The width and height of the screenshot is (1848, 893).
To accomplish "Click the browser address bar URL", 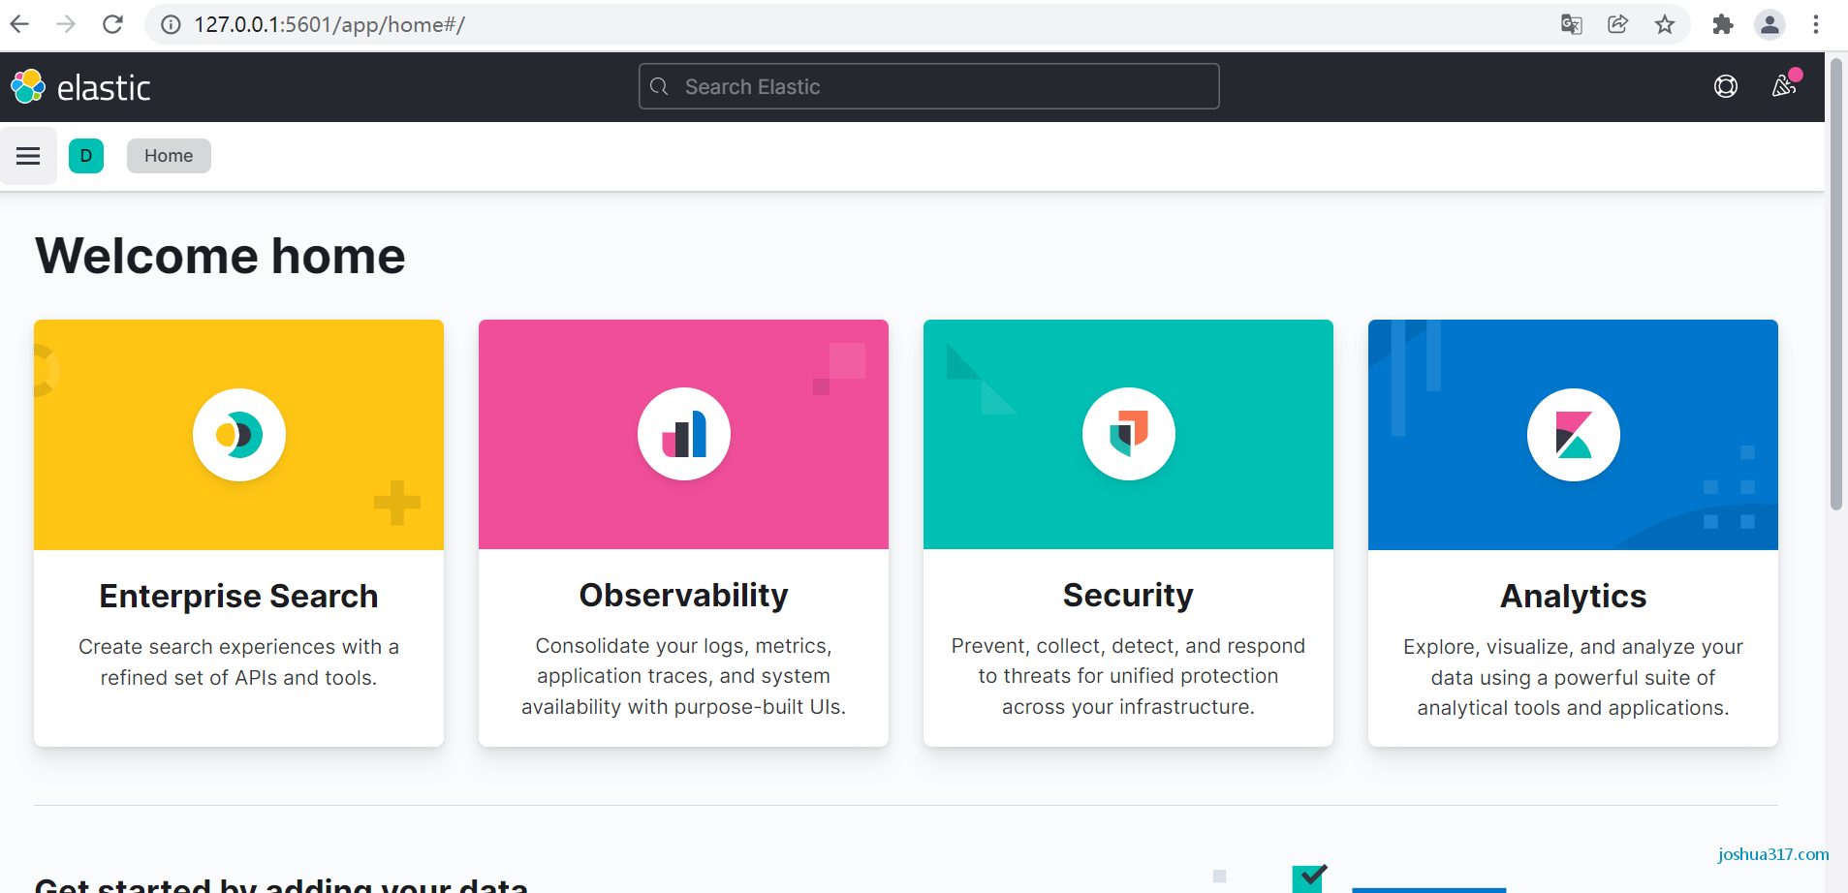I will click(329, 24).
